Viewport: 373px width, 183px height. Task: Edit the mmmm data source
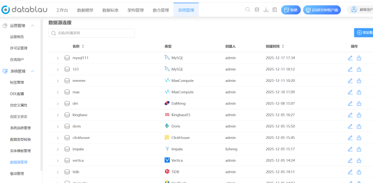(350, 81)
